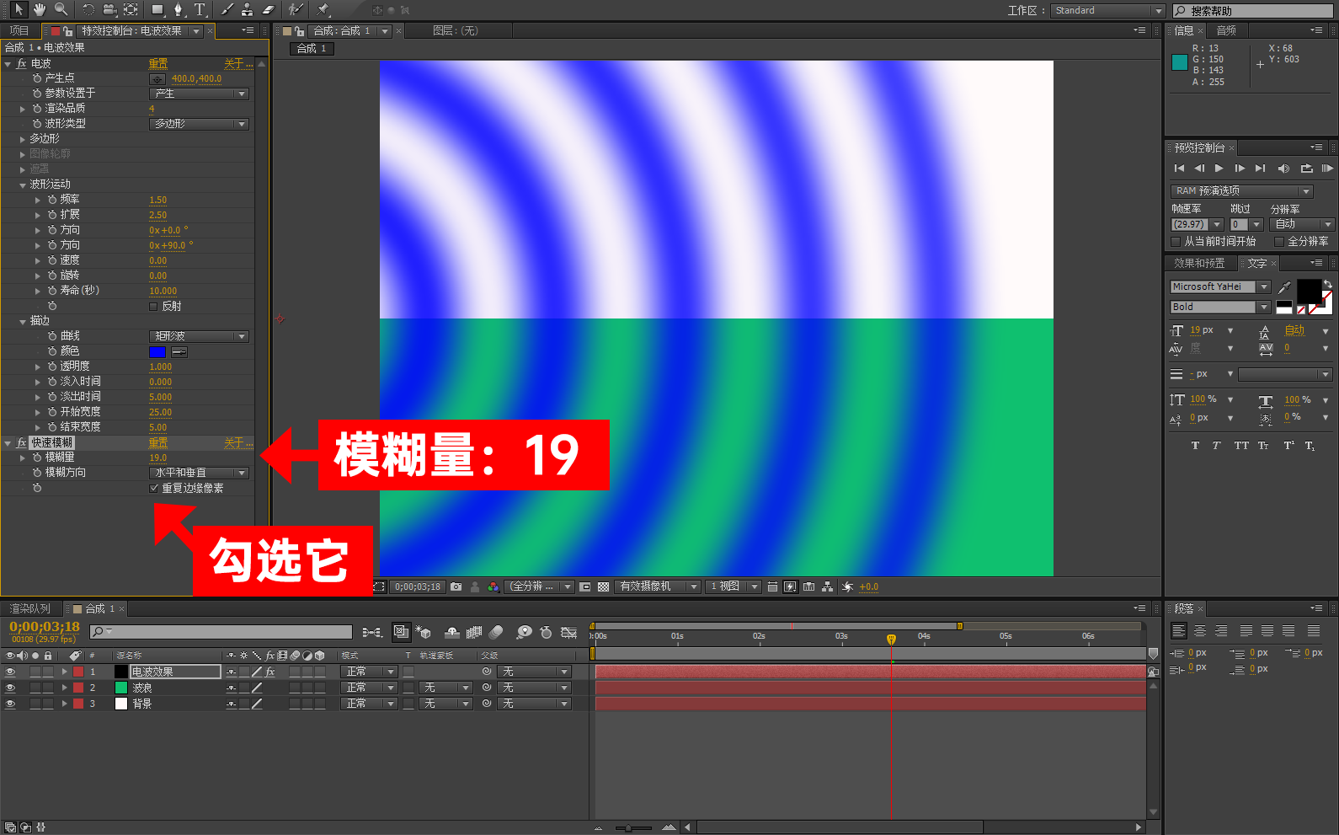The width and height of the screenshot is (1339, 835).
Task: Toggle the 快速模糊 effect fx switch
Action: (x=22, y=443)
